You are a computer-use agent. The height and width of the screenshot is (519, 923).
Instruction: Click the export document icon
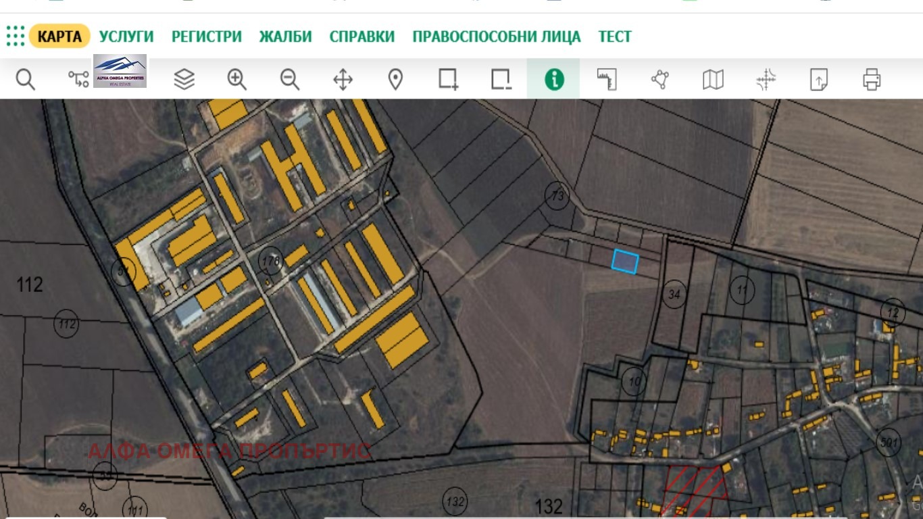coord(818,80)
